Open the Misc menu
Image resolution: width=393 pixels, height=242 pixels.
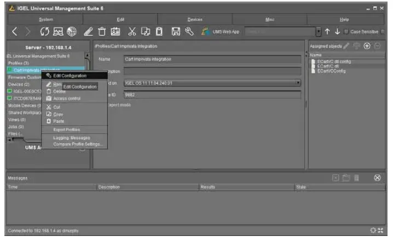pyautogui.click(x=270, y=20)
